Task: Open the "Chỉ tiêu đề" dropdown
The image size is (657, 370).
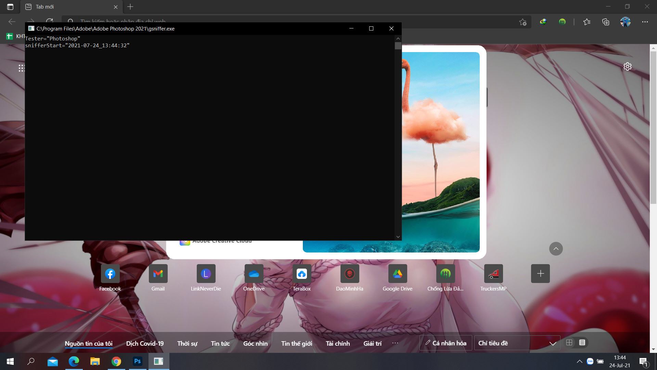Action: [517, 343]
